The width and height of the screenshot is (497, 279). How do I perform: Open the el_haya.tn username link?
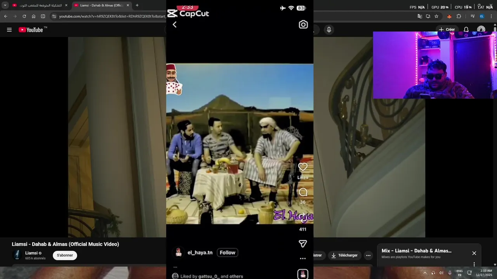click(200, 253)
